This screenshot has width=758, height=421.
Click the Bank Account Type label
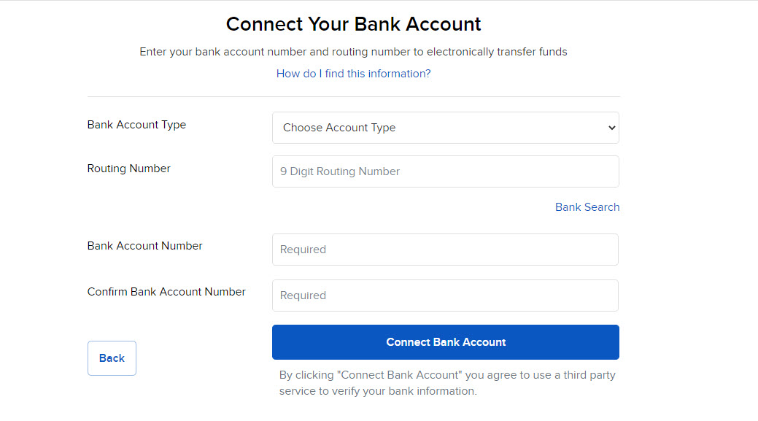pos(136,125)
